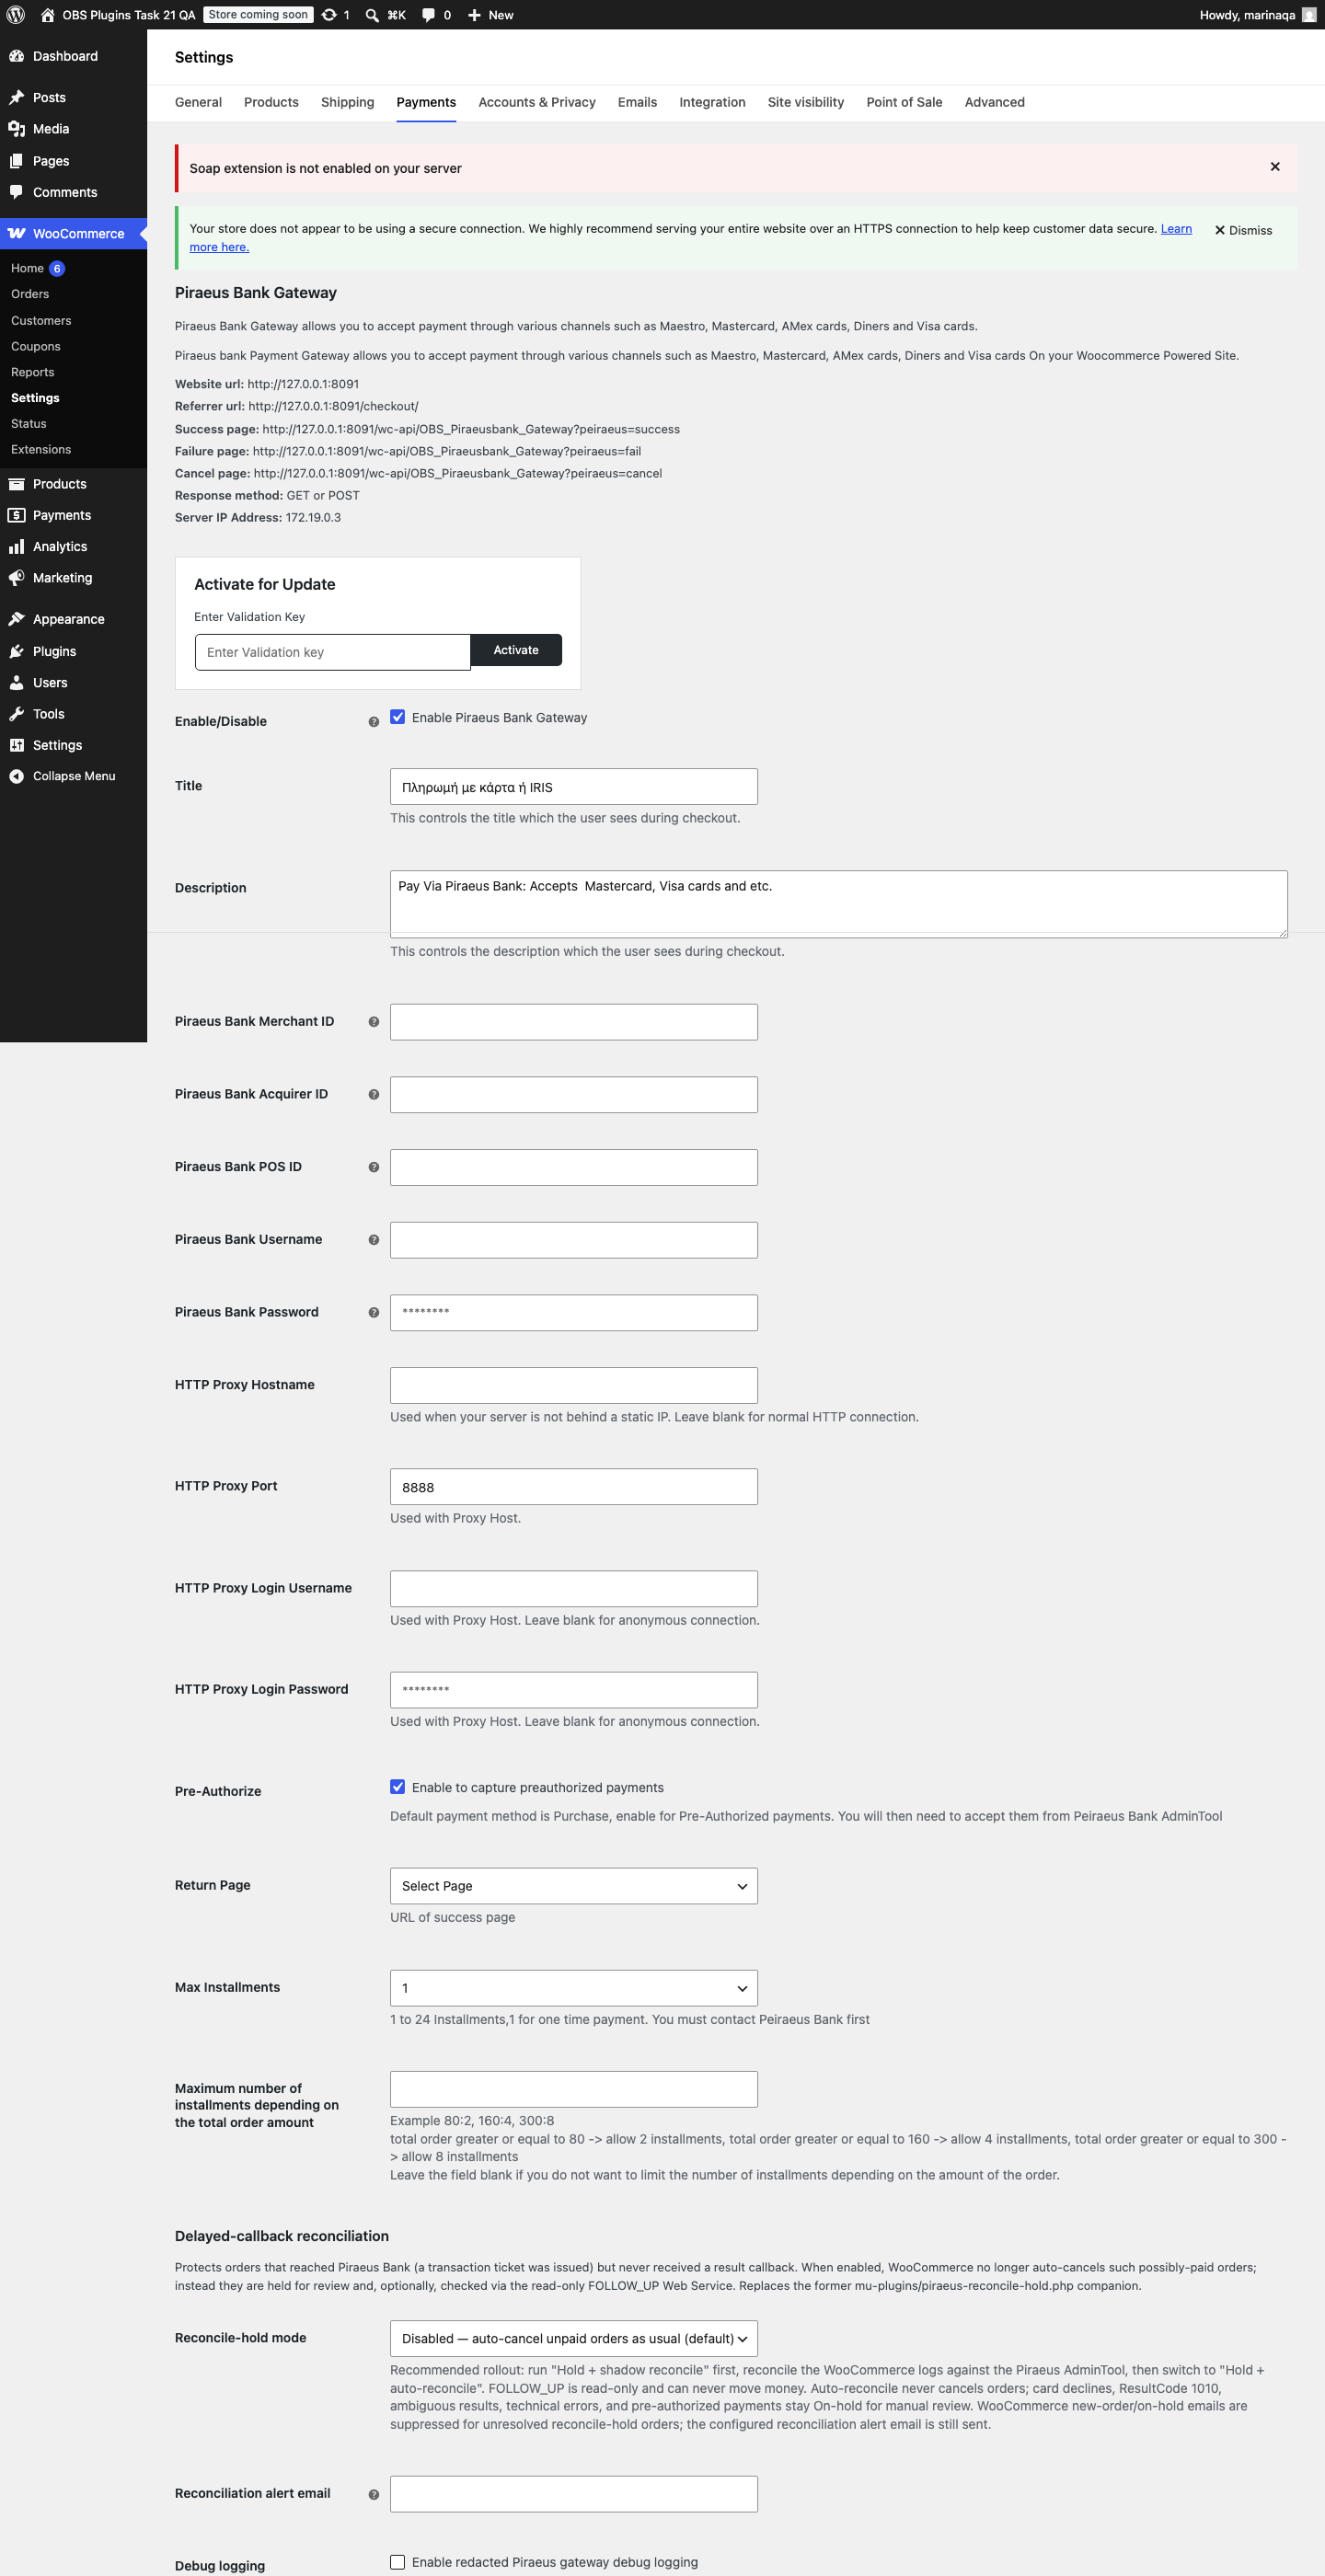Close the Soap extension error notice
This screenshot has width=1325, height=2576.
tap(1275, 167)
